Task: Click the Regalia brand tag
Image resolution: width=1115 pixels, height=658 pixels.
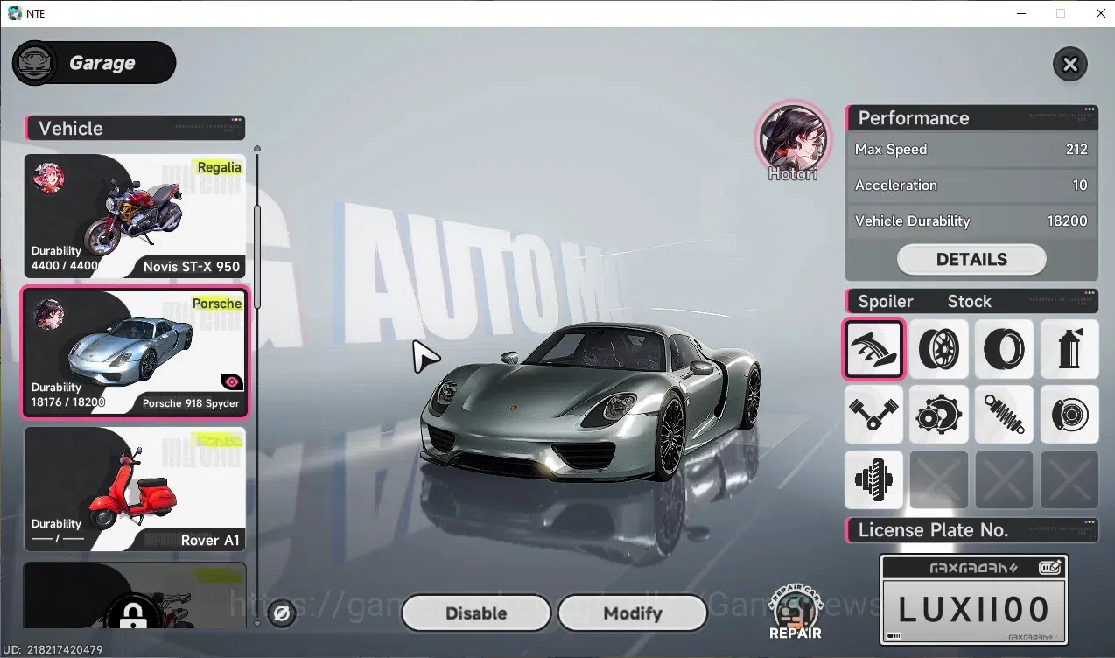Action: tap(219, 167)
